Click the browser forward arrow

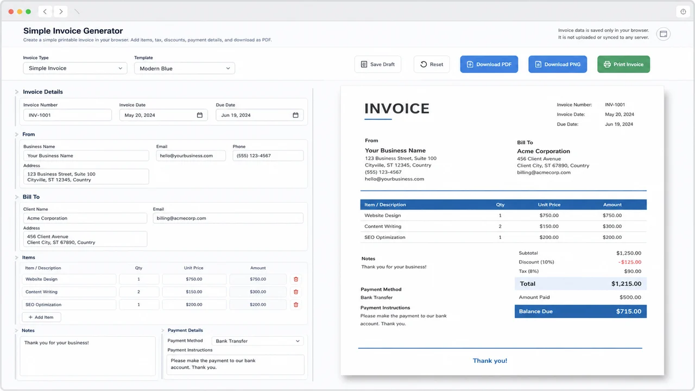(x=61, y=11)
